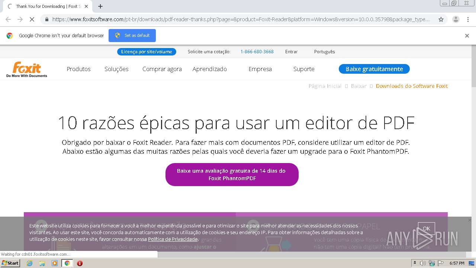The width and height of the screenshot is (476, 268).
Task: Click the Baixar breadcrumb link
Action: (359, 86)
